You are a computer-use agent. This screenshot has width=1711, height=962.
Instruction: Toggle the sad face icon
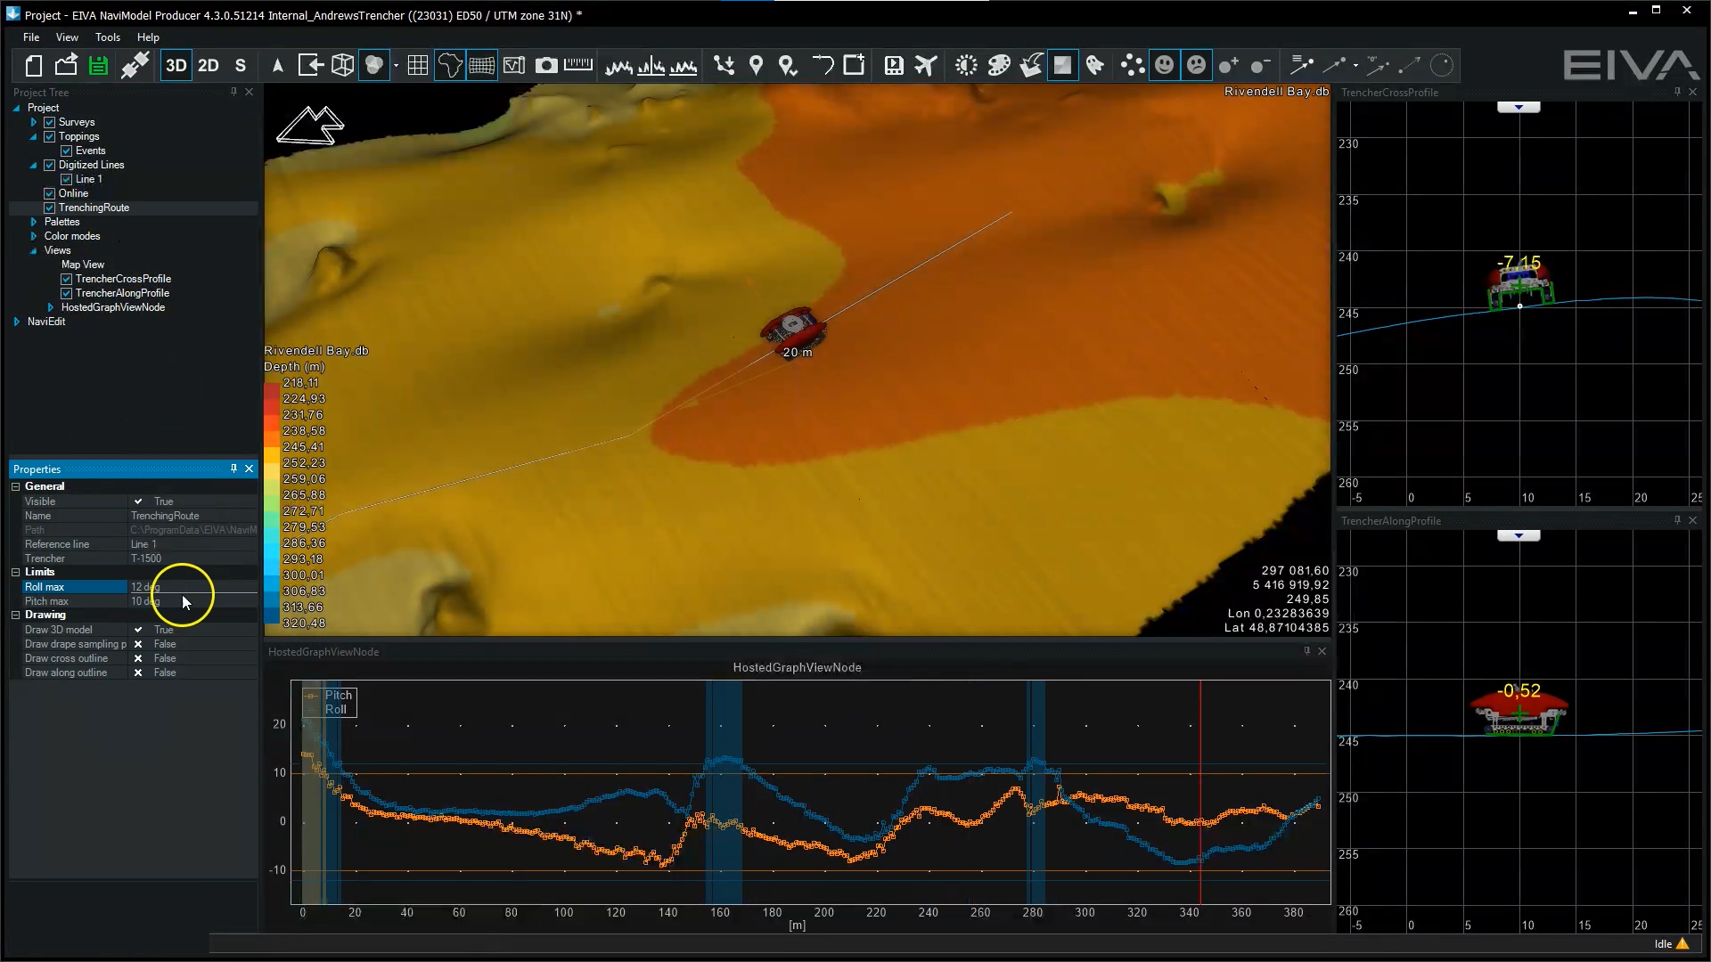pyautogui.click(x=1197, y=65)
